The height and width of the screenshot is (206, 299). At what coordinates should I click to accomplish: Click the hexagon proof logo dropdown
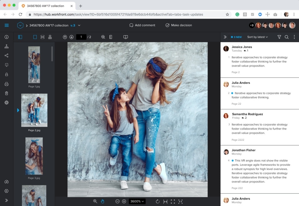point(20,25)
